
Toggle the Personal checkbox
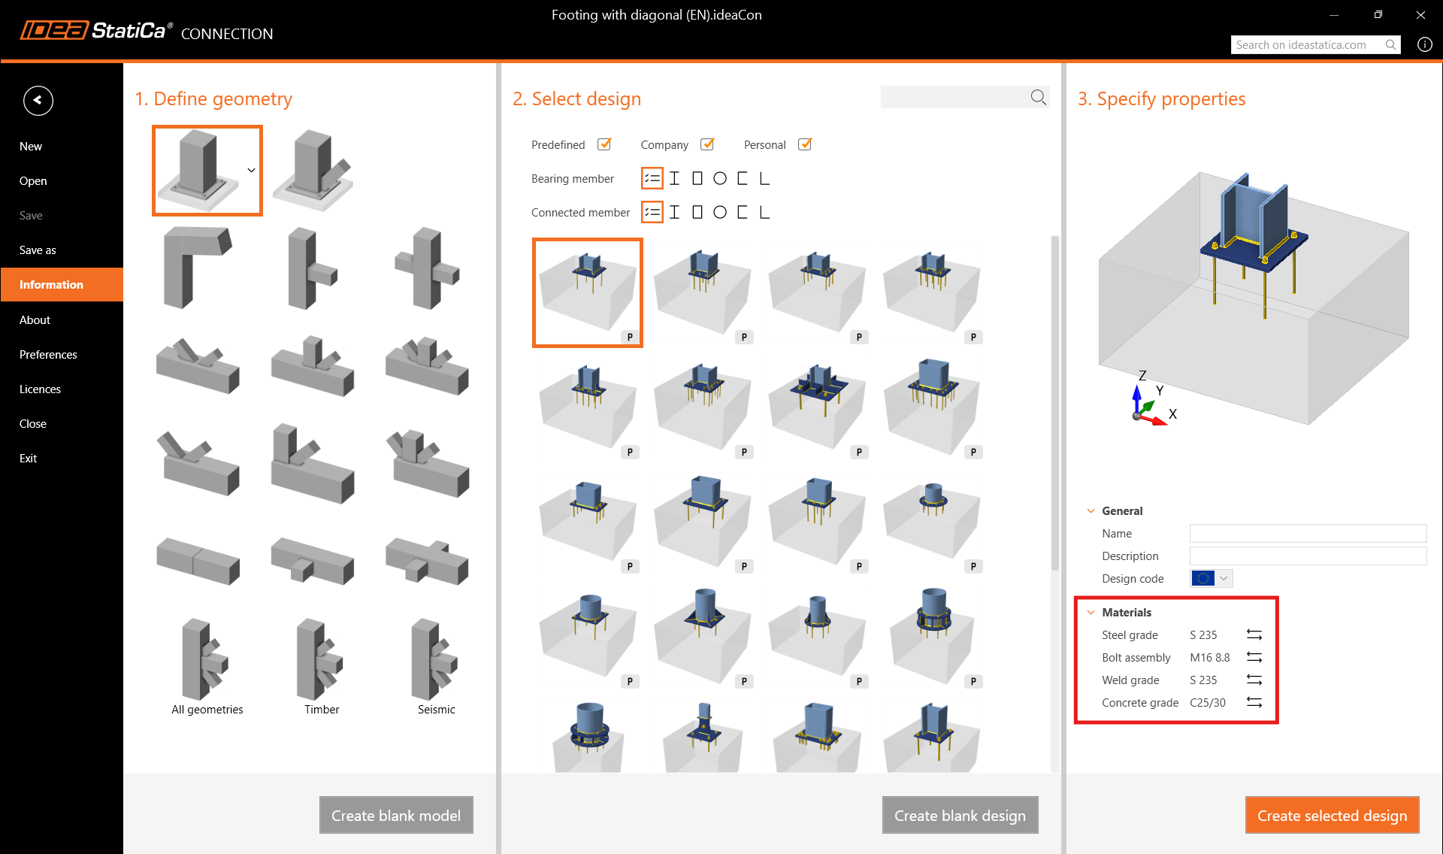click(805, 144)
